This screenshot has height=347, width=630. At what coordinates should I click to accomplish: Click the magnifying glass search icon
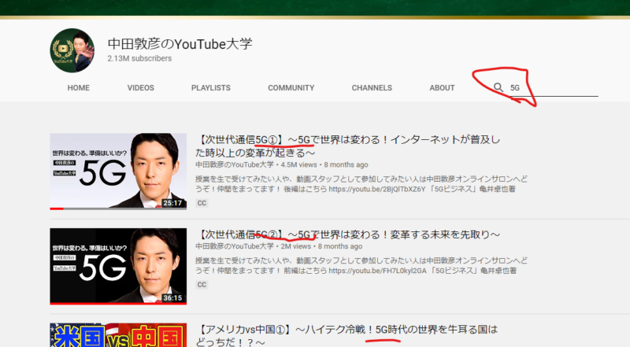coord(498,88)
